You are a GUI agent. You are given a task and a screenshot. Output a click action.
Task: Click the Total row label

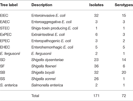[35, 96]
